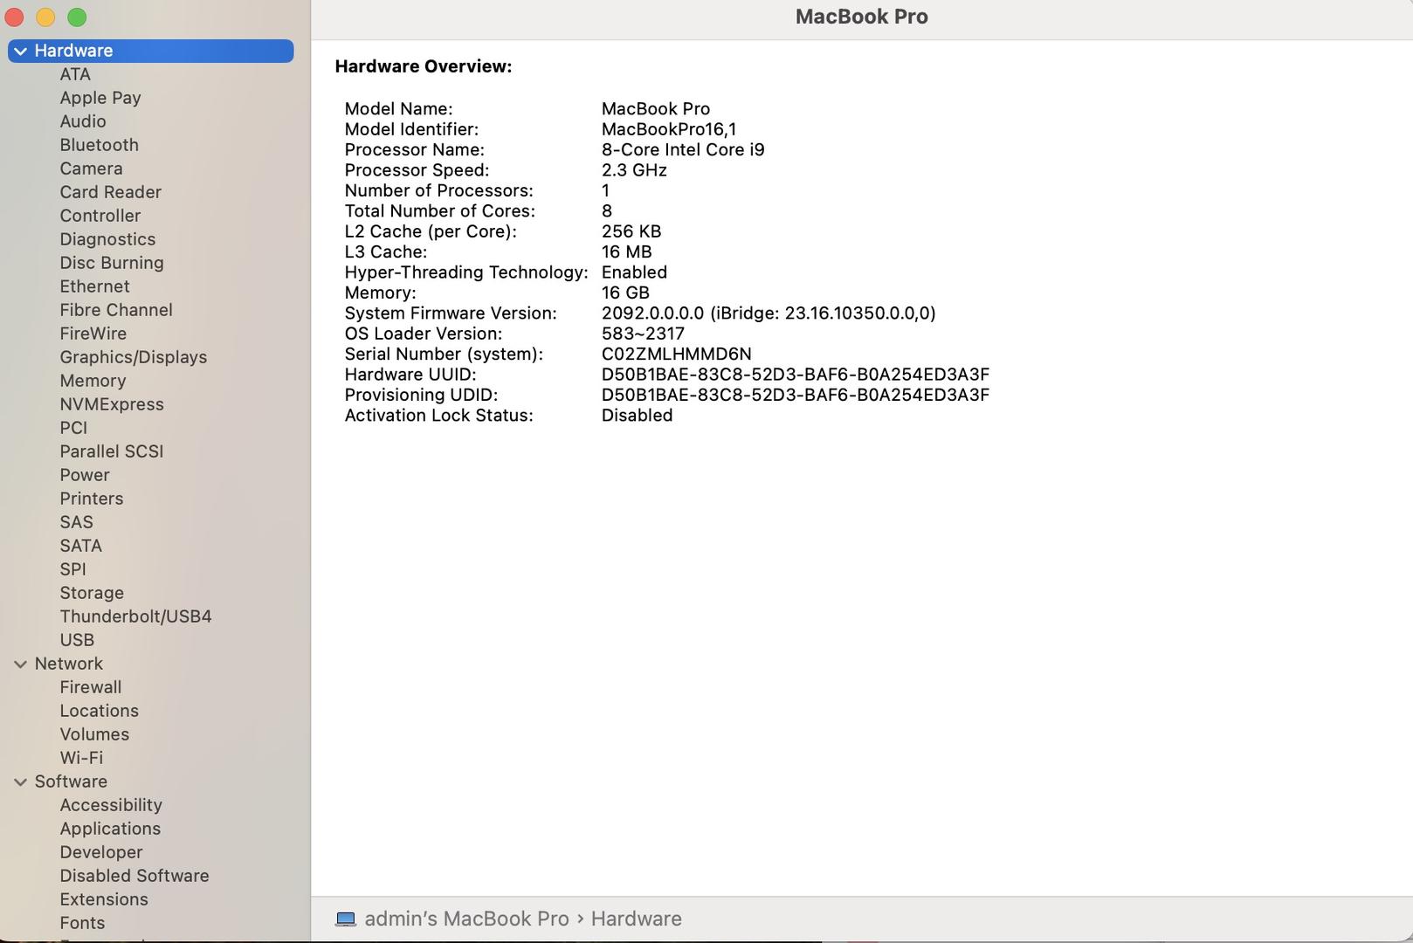This screenshot has height=943, width=1413.
Task: Select Graphics/Displays entry
Action: [133, 357]
